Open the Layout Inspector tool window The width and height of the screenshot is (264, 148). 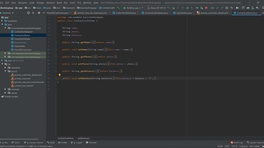pyautogui.click(x=255, y=143)
